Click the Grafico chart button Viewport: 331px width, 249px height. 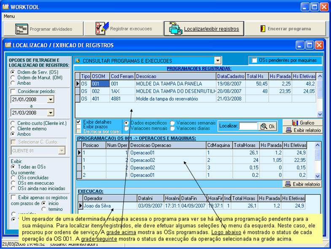pos(302,123)
